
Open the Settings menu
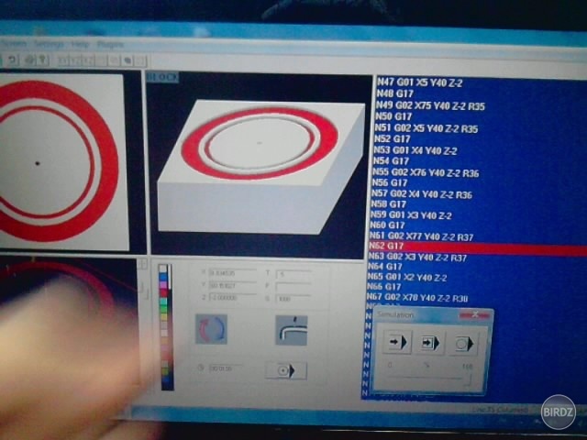coord(49,44)
